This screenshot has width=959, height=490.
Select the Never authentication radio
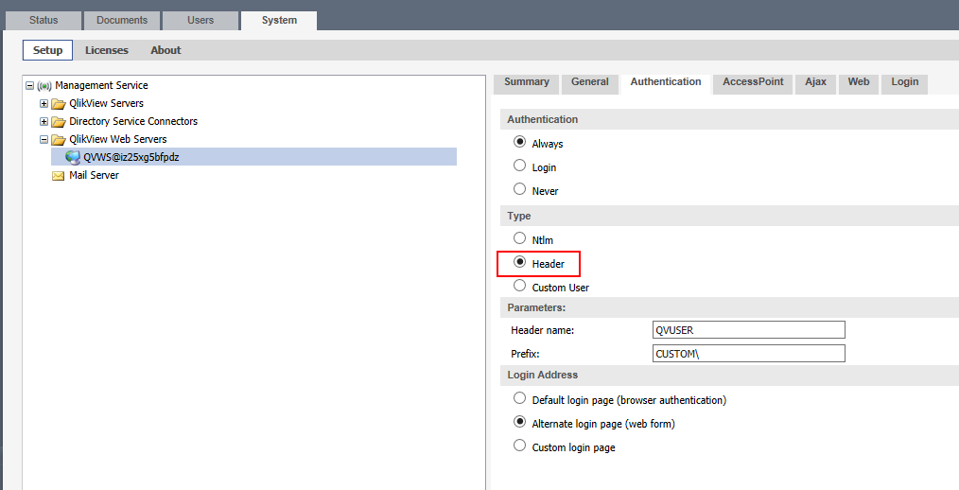(520, 189)
